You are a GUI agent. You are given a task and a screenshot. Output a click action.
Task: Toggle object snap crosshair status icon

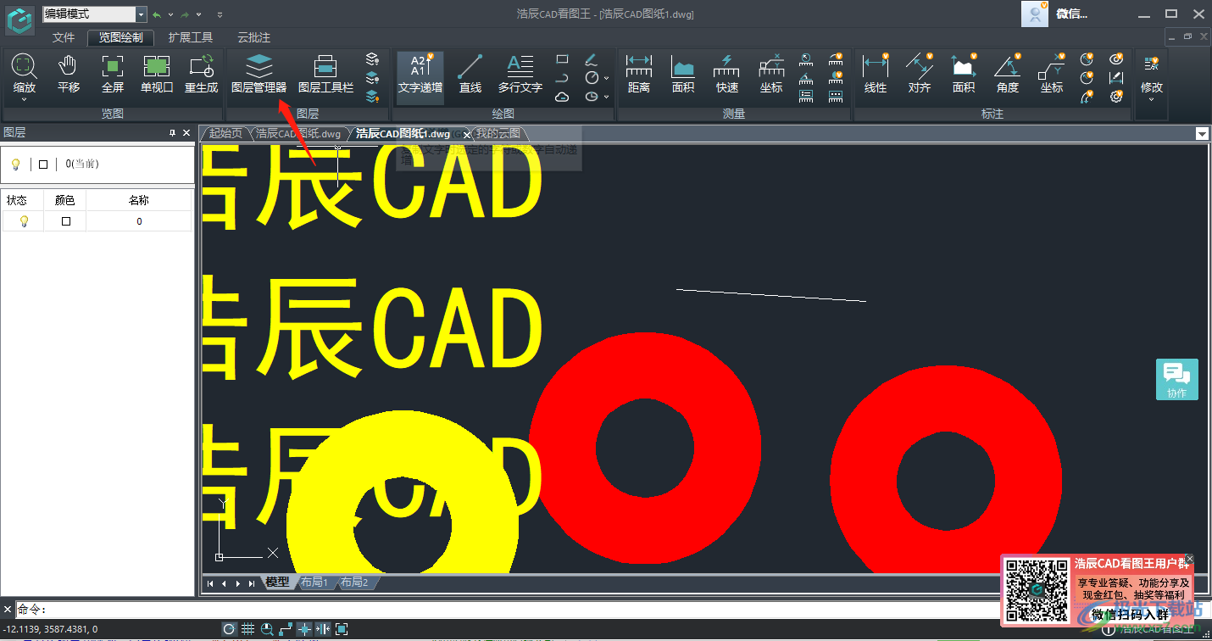click(x=304, y=629)
